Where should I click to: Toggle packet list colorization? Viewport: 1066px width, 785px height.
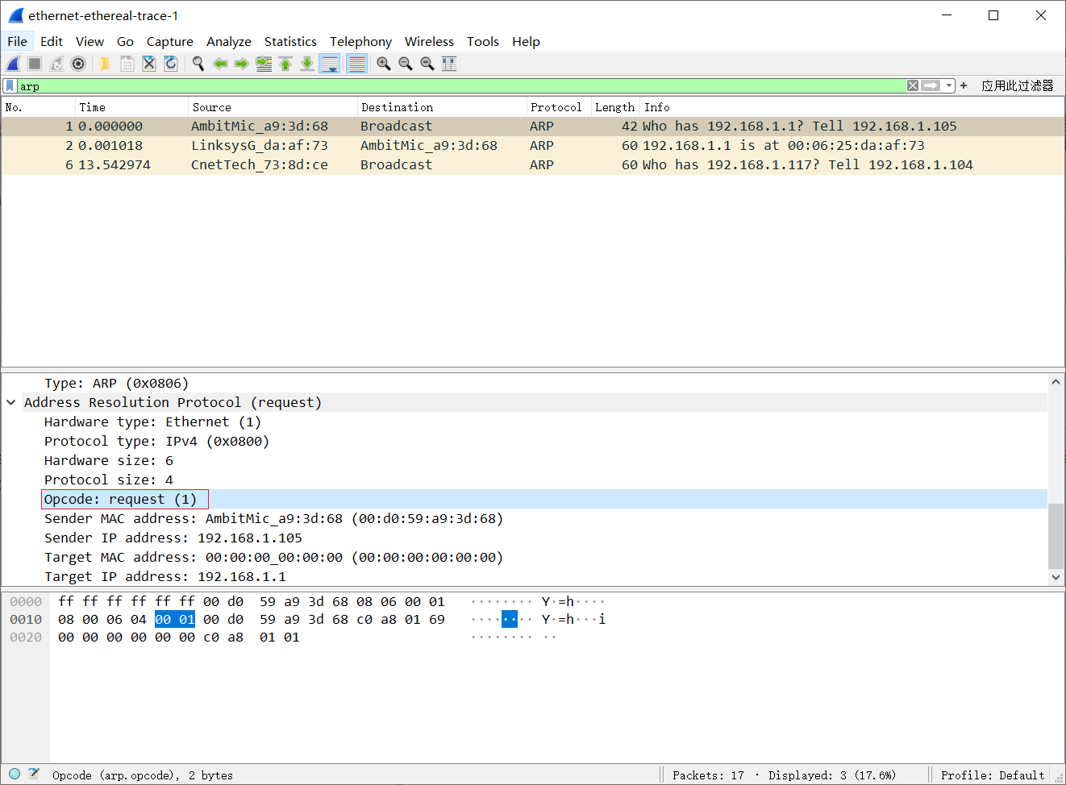[x=356, y=64]
